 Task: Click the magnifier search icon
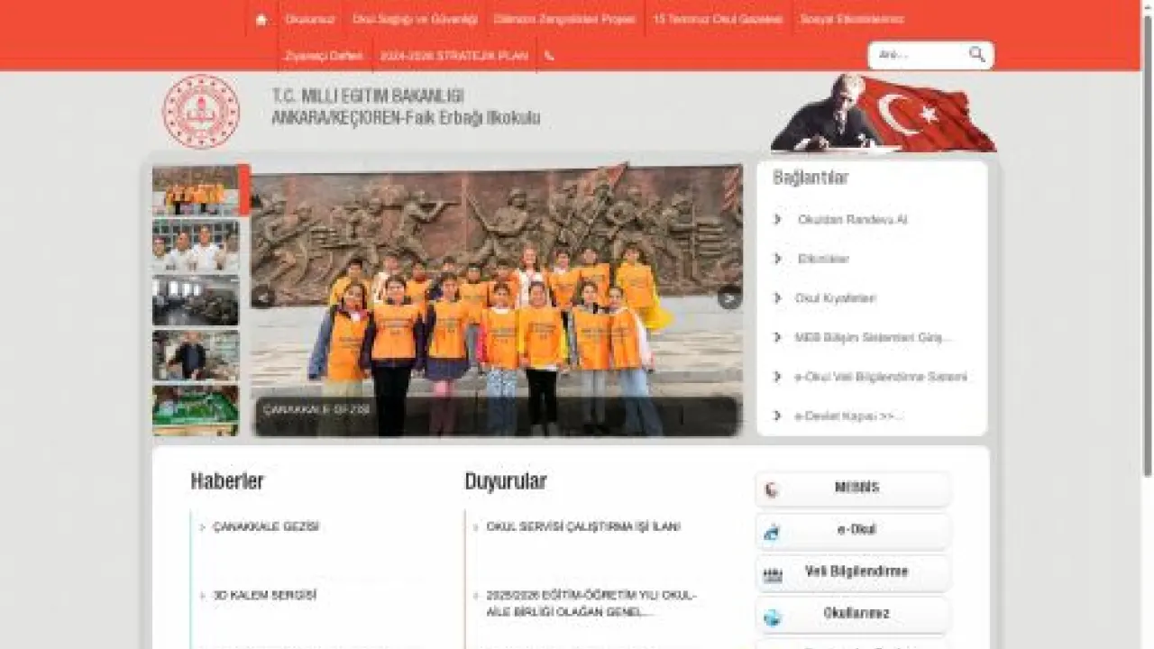977,54
